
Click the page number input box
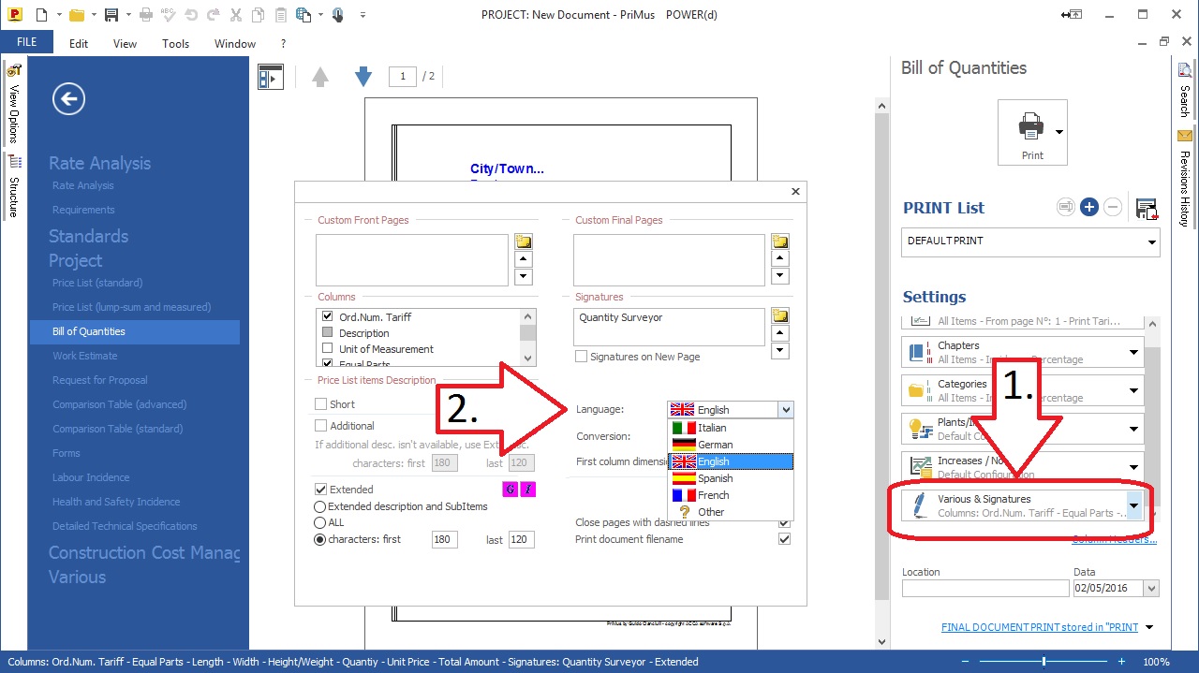coord(403,77)
